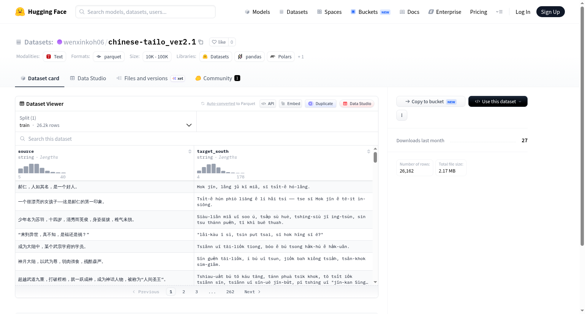Viewport: 585px width, 314px height.
Task: Switch to the Data Studio tab
Action: click(88, 78)
